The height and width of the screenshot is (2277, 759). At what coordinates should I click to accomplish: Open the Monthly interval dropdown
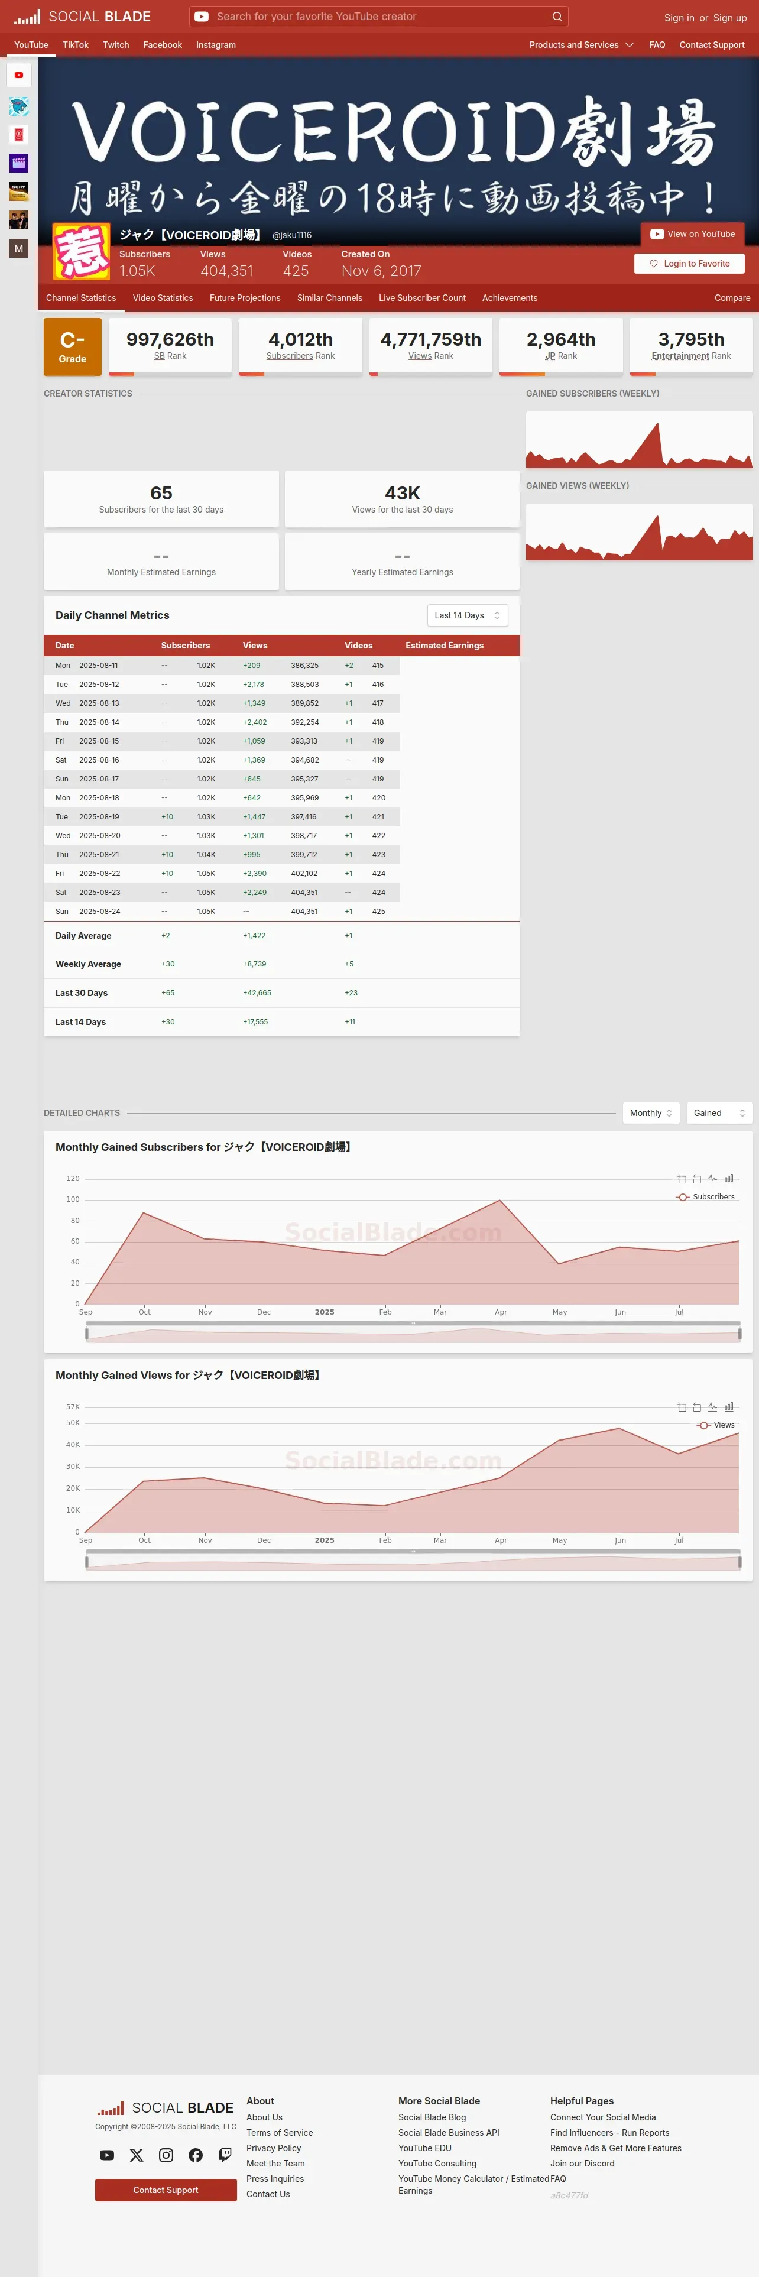(x=651, y=1113)
